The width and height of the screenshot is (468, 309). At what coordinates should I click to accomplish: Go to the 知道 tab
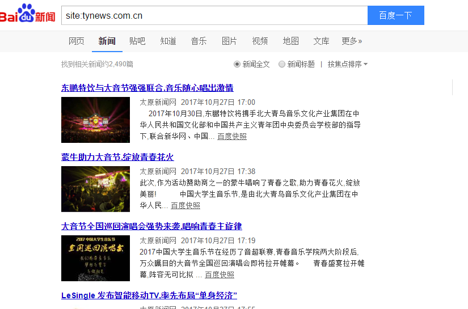tap(168, 41)
